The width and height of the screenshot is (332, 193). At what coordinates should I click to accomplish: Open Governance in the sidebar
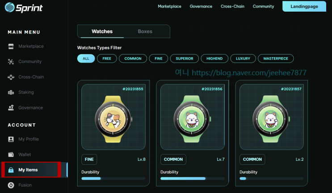click(31, 108)
